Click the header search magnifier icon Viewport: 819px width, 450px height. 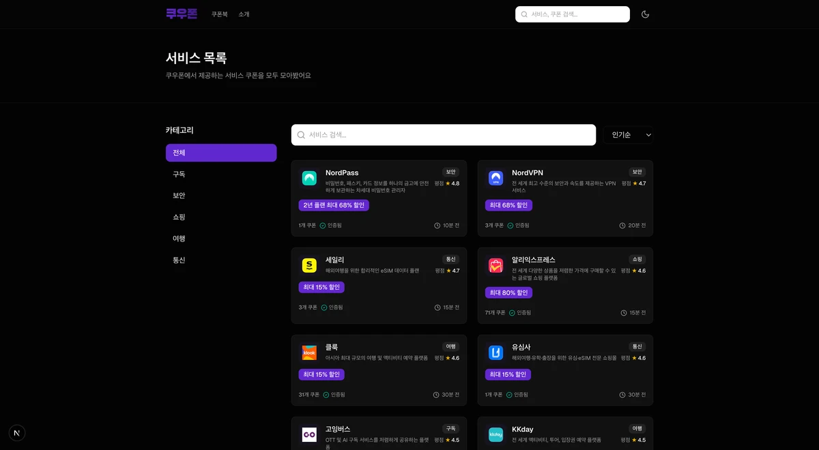(524, 14)
